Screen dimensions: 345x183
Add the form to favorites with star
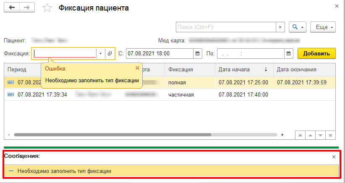(x=48, y=8)
